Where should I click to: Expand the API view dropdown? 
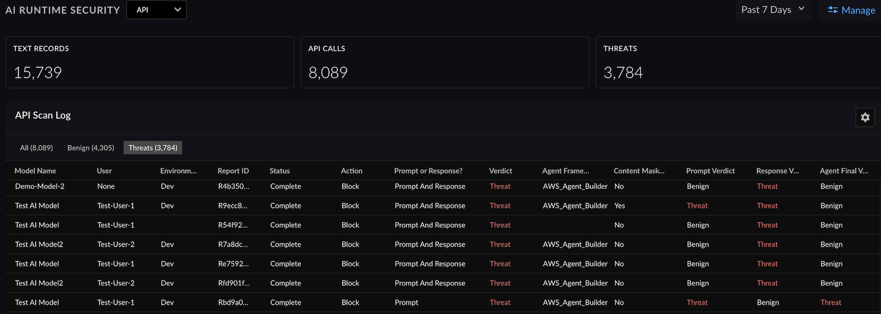pos(156,10)
